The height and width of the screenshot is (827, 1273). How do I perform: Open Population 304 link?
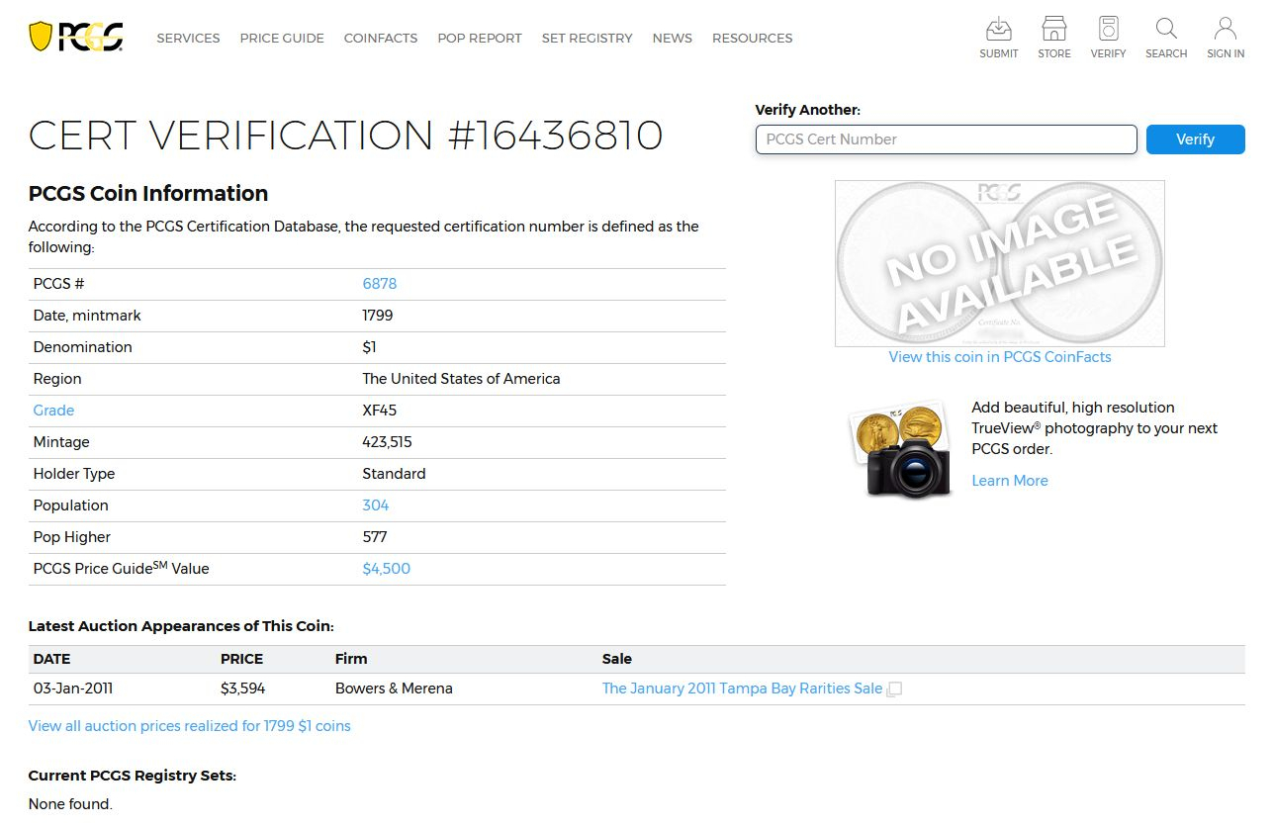pos(376,505)
